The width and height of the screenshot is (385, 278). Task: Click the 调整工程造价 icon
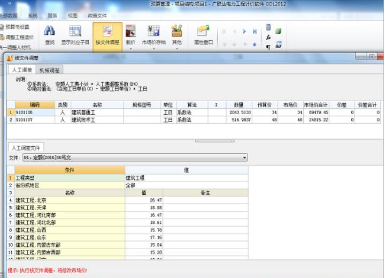[x=3, y=37]
